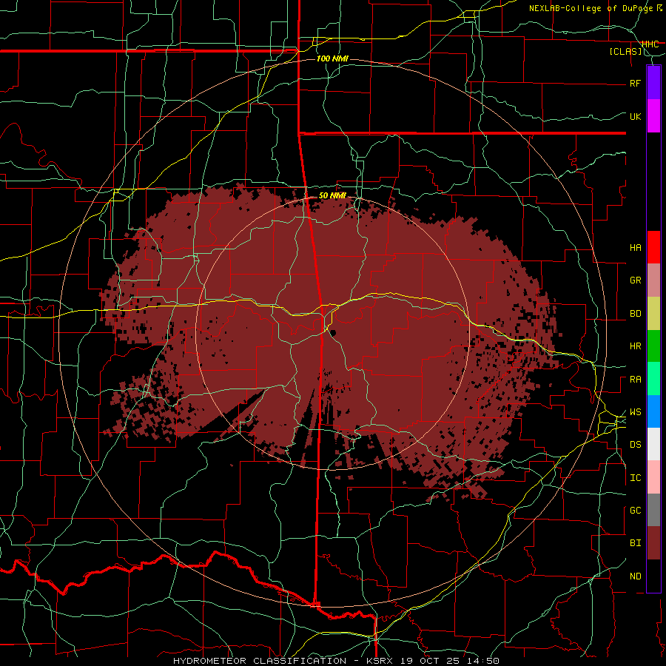Click the [CLAS] units label

tap(625, 52)
